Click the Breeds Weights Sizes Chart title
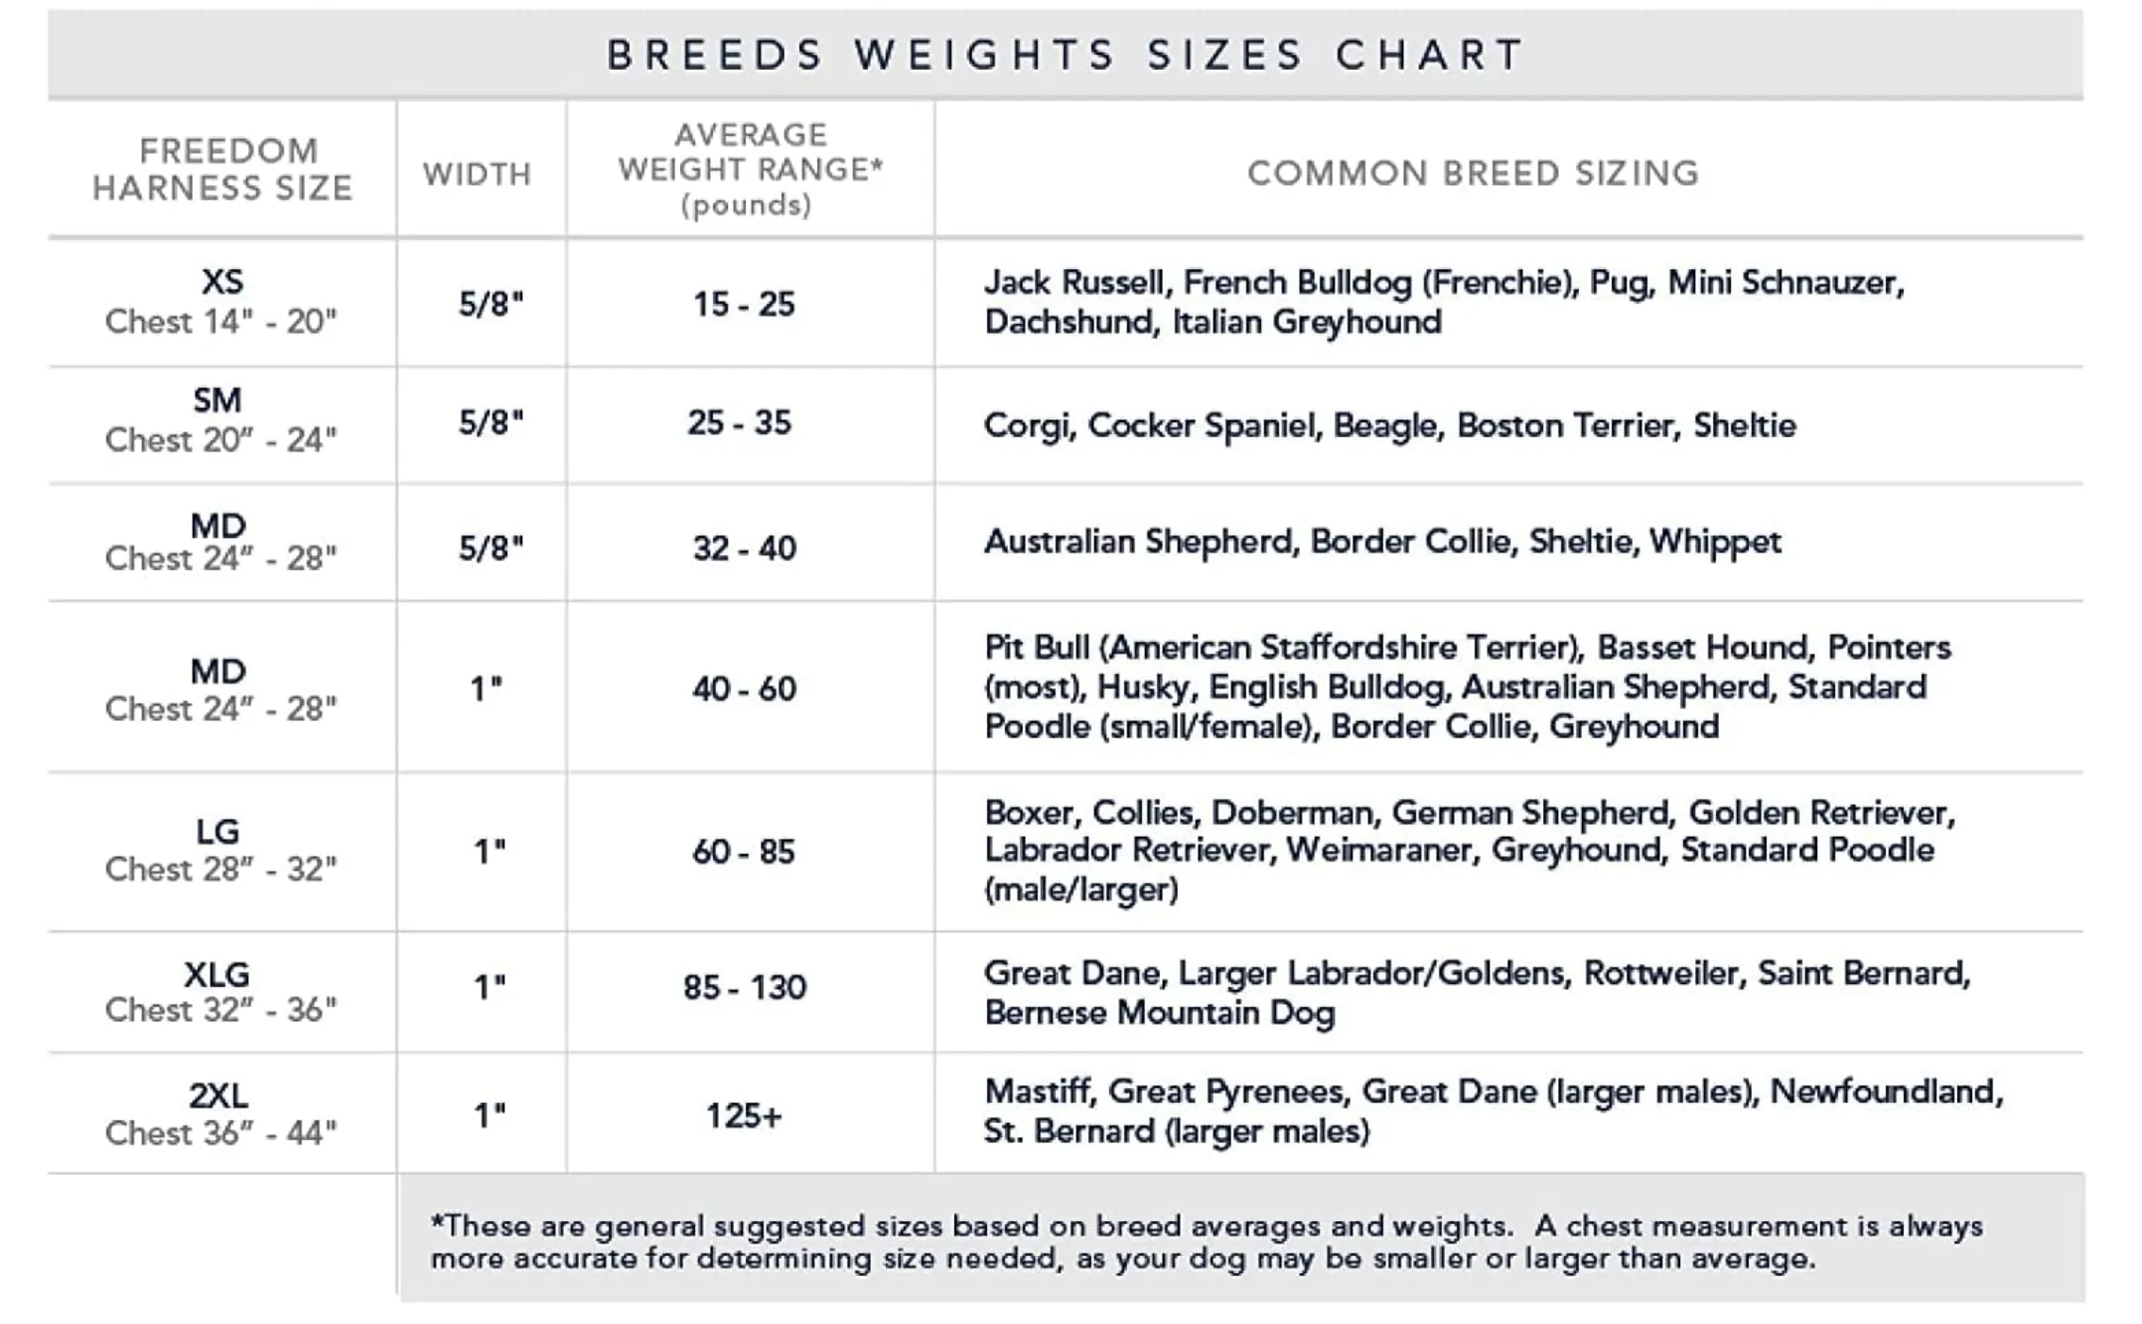2142x1324 pixels. coord(1065,55)
